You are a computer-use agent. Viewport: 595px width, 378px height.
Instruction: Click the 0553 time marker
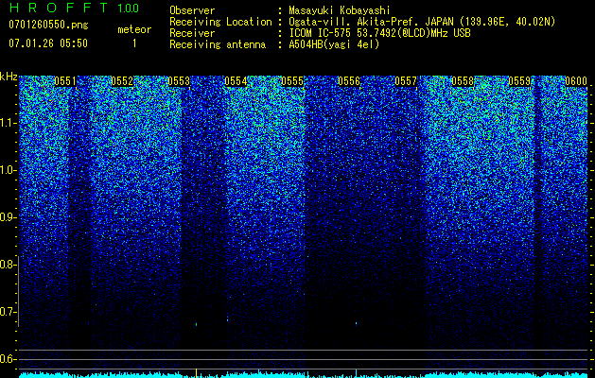pos(179,81)
